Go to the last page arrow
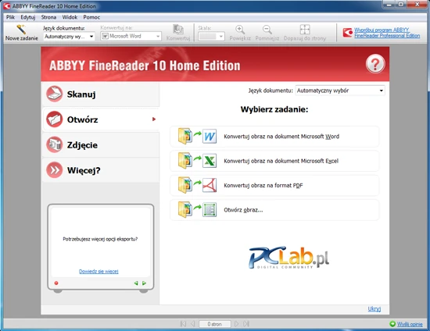The image size is (430, 331). (x=246, y=324)
